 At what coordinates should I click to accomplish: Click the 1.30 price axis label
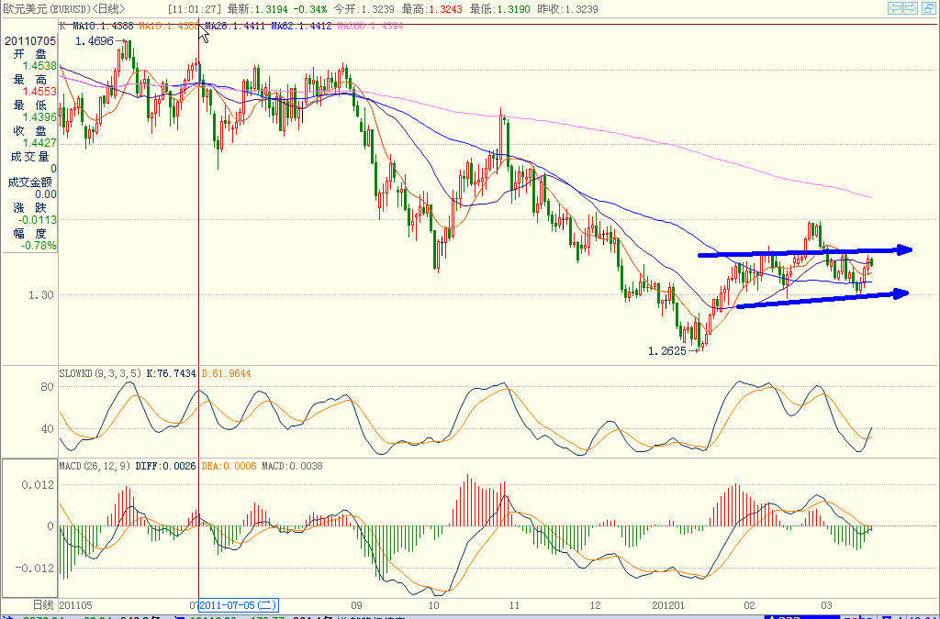pos(40,295)
